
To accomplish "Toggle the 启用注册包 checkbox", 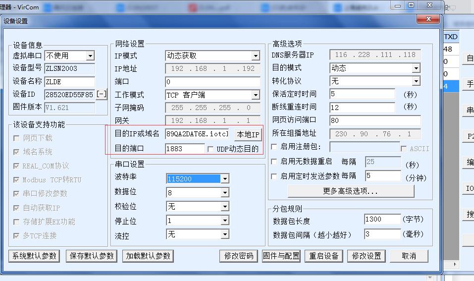I will pyautogui.click(x=274, y=147).
